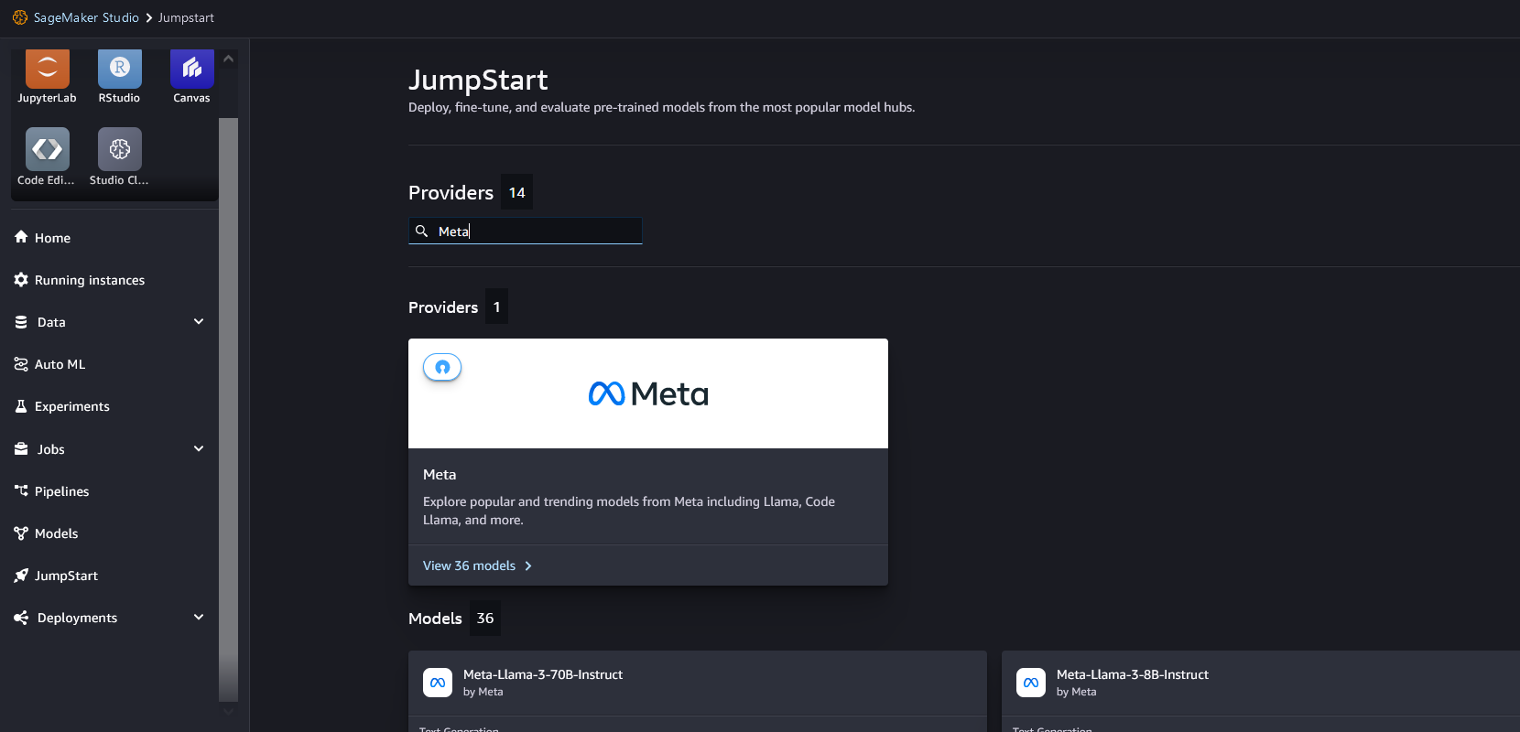Launch the RStudio app icon
1520x732 pixels.
click(x=119, y=69)
